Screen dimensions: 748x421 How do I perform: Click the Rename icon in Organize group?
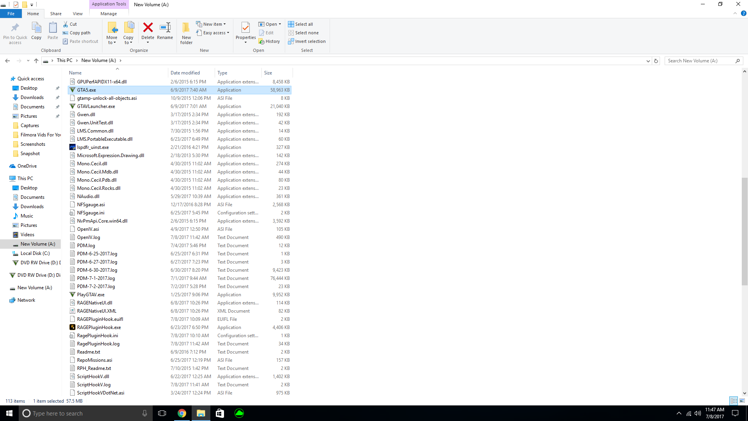pyautogui.click(x=165, y=28)
